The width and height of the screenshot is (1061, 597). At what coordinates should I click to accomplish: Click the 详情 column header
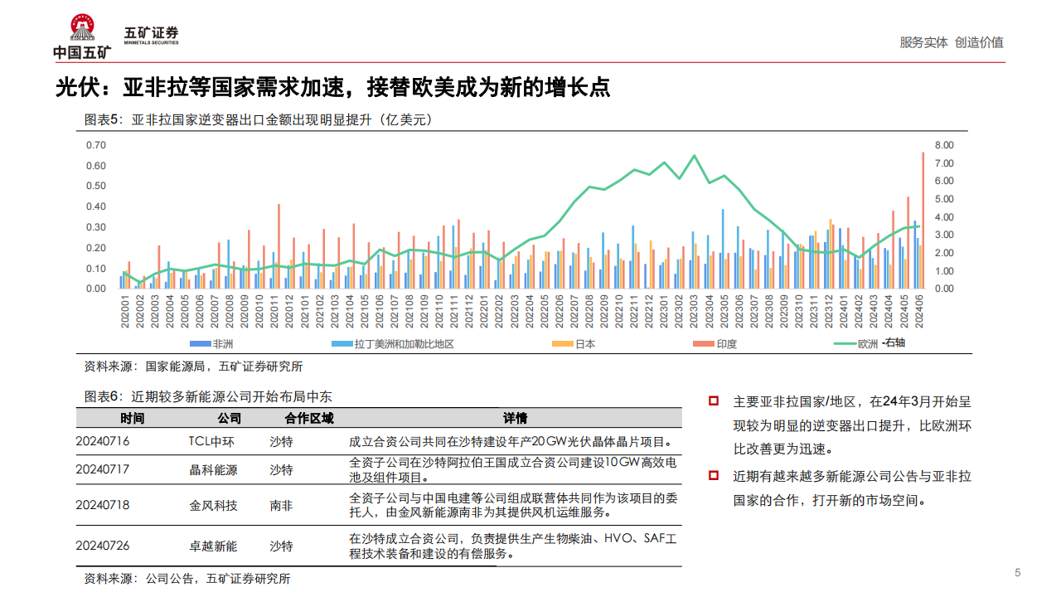(515, 418)
